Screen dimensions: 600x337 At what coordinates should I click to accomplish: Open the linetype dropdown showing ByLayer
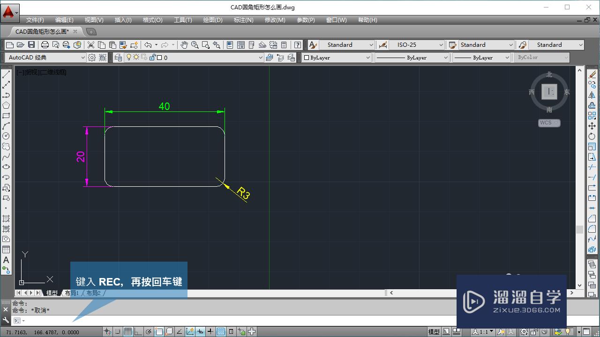[412, 57]
